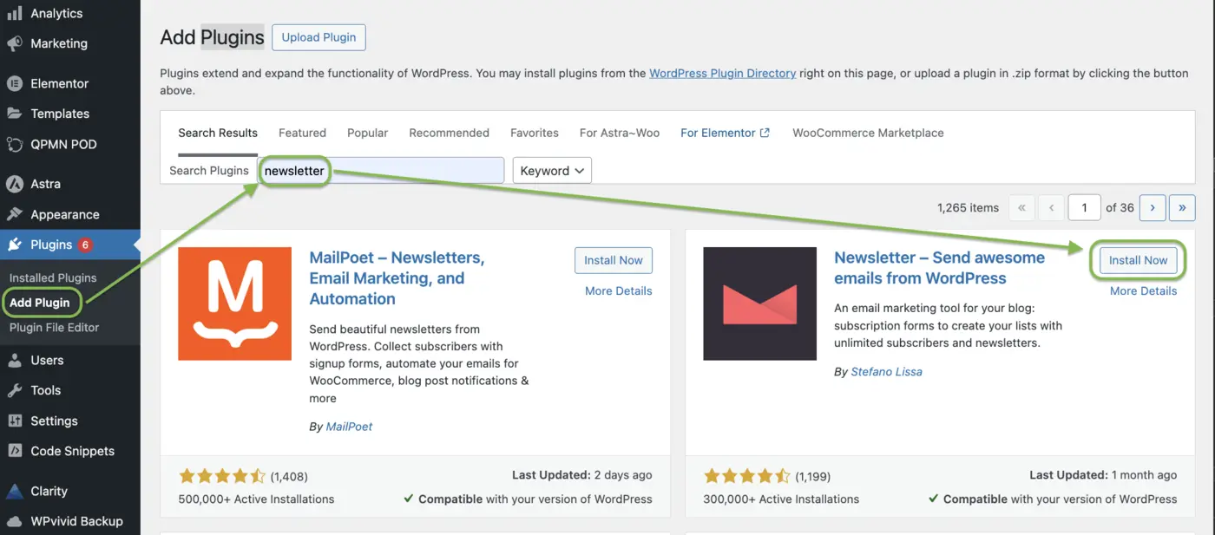Open the Appearance menu
The height and width of the screenshot is (535, 1215).
(x=67, y=214)
